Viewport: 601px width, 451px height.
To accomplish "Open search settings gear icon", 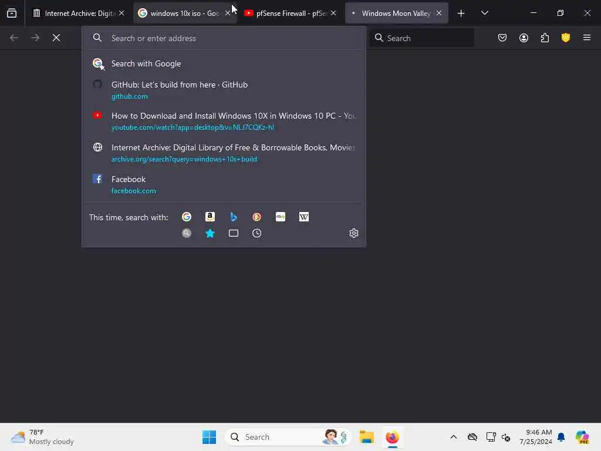I will click(x=354, y=233).
